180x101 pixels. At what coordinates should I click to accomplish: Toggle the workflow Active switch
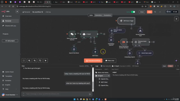[x=133, y=12]
